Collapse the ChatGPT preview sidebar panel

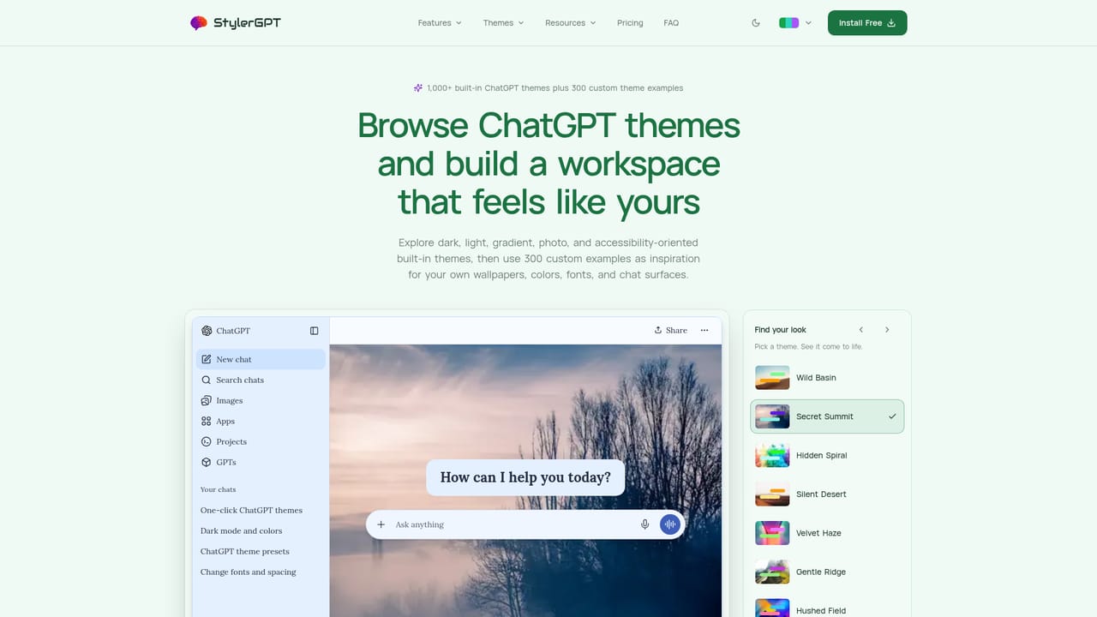pyautogui.click(x=315, y=331)
